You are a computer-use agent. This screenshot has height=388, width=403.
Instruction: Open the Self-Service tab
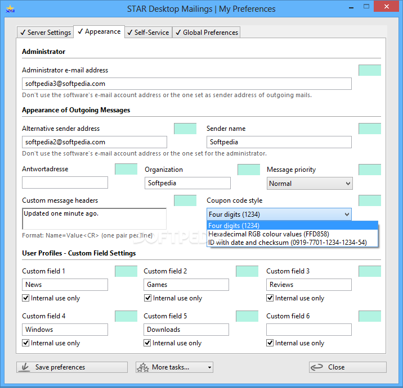(148, 33)
